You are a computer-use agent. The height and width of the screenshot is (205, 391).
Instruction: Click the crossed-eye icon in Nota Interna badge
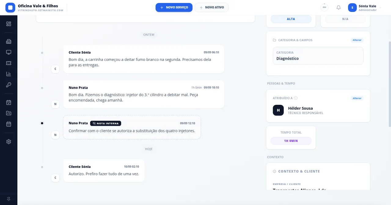pyautogui.click(x=94, y=123)
